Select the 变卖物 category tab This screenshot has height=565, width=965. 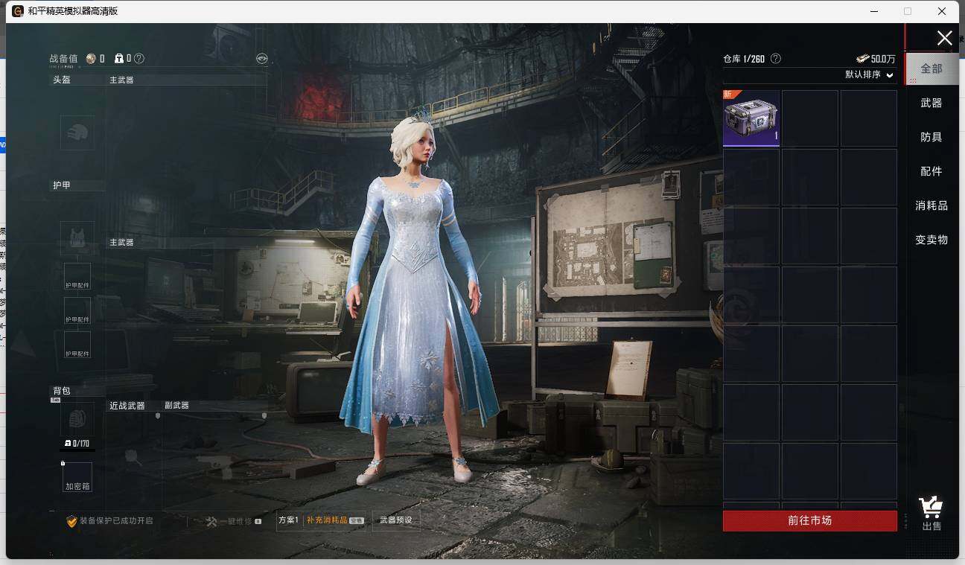931,240
